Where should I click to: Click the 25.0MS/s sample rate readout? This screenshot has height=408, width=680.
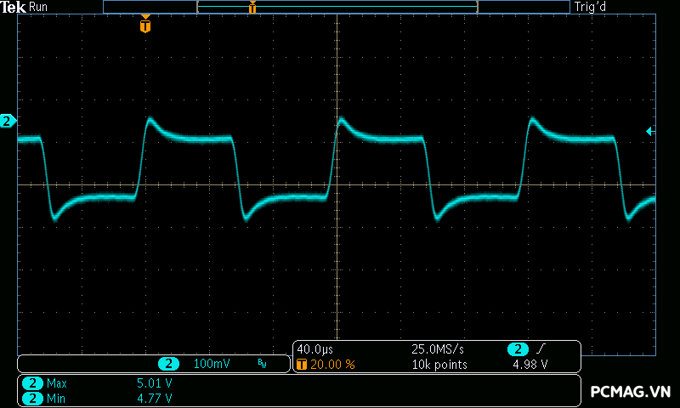pyautogui.click(x=437, y=349)
